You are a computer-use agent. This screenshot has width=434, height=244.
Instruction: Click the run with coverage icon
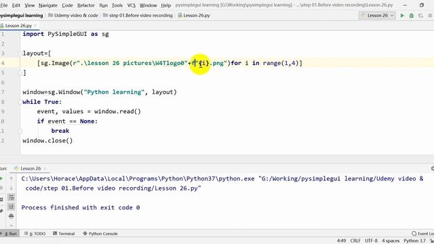pos(420,16)
